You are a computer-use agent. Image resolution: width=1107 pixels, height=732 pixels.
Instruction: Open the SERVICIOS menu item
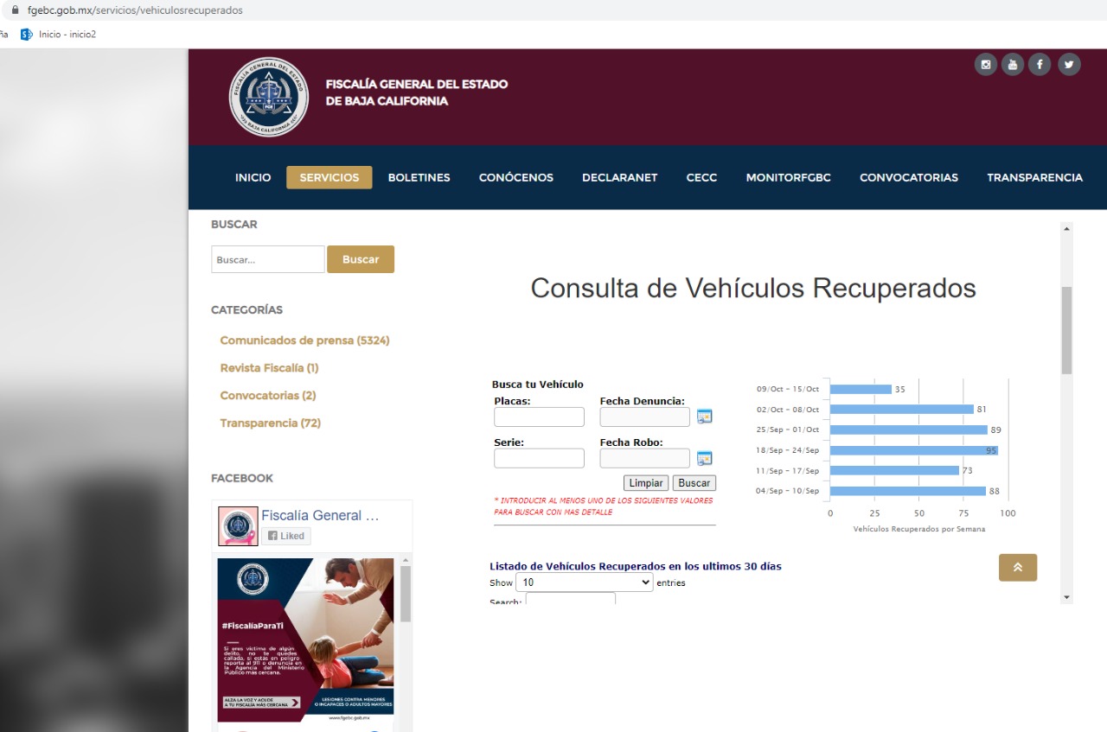click(x=329, y=177)
